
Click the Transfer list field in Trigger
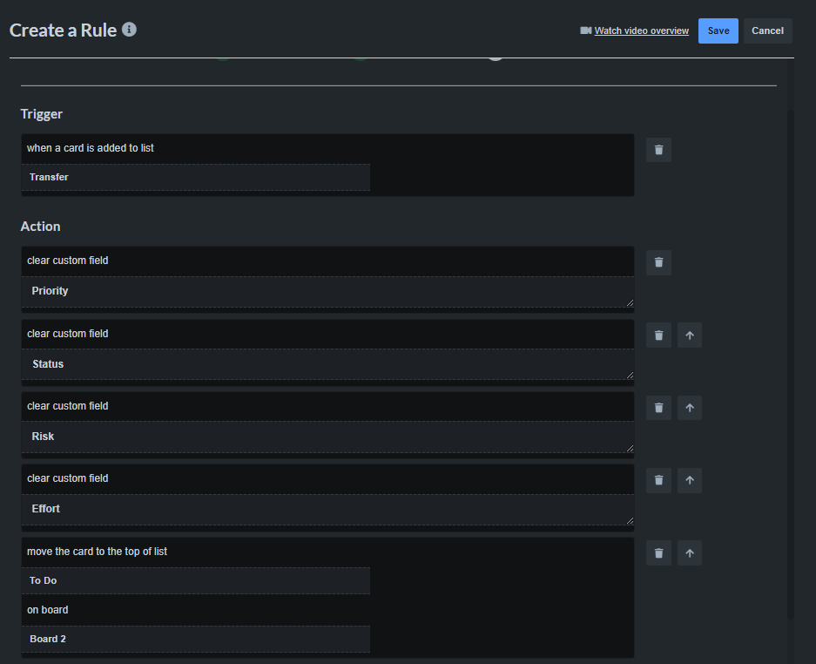point(195,177)
